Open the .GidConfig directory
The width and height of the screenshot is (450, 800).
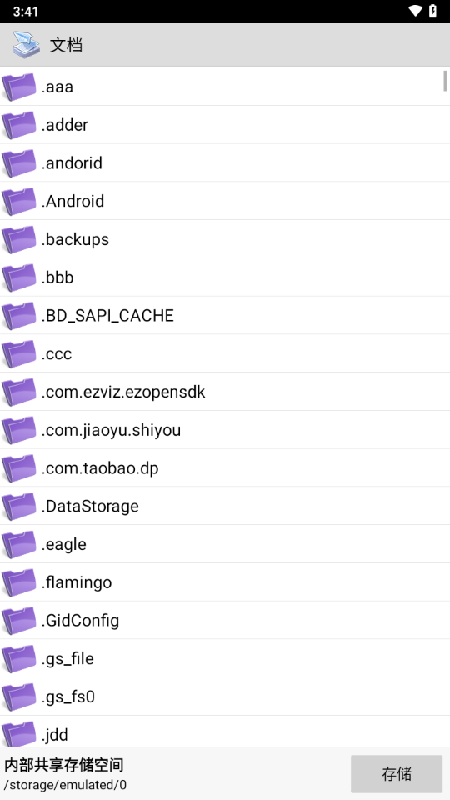click(225, 620)
